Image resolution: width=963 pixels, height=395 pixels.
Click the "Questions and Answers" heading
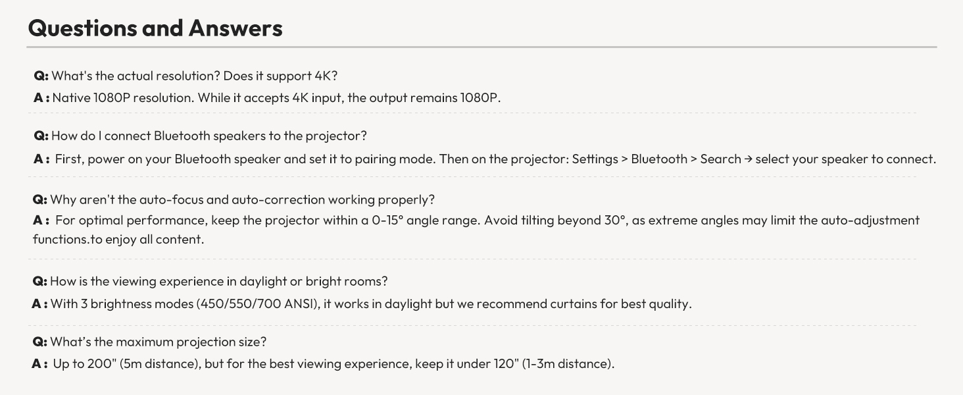tap(155, 28)
